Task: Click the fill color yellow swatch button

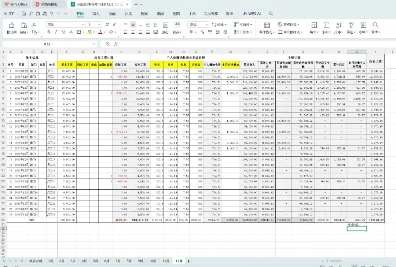Action: pyautogui.click(x=89, y=32)
